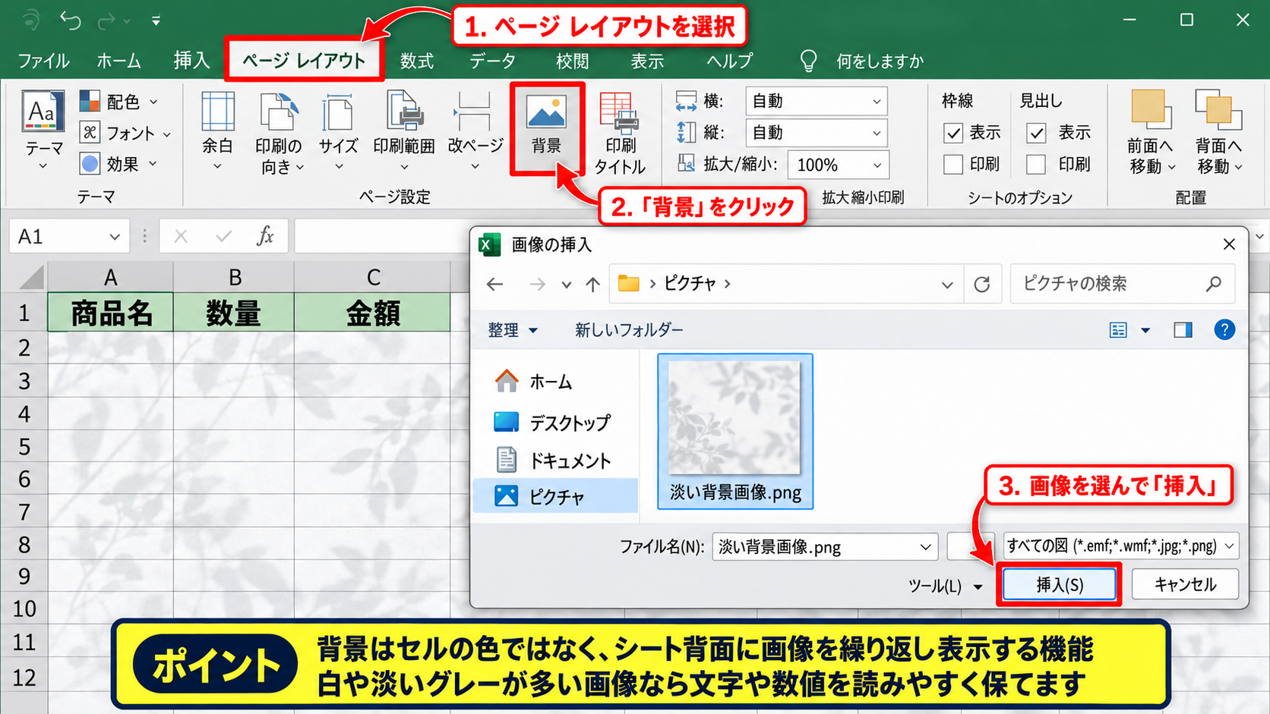The width and height of the screenshot is (1270, 714).
Task: Click the 挿入(S) insert button
Action: point(1059,584)
